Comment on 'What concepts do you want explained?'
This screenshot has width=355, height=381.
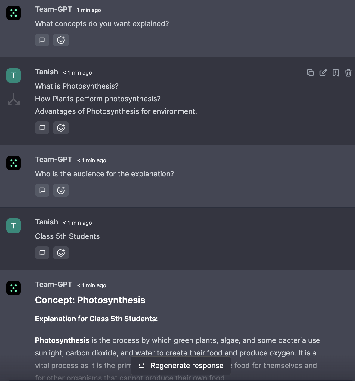[42, 40]
